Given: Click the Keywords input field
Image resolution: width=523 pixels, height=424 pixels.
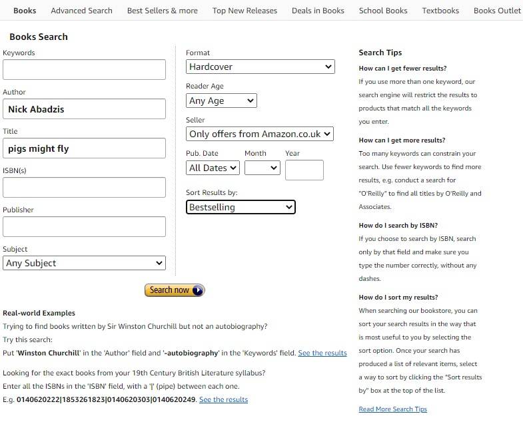Looking at the screenshot, I should [x=84, y=70].
